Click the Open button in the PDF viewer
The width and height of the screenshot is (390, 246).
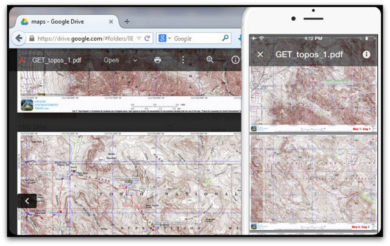tap(111, 60)
